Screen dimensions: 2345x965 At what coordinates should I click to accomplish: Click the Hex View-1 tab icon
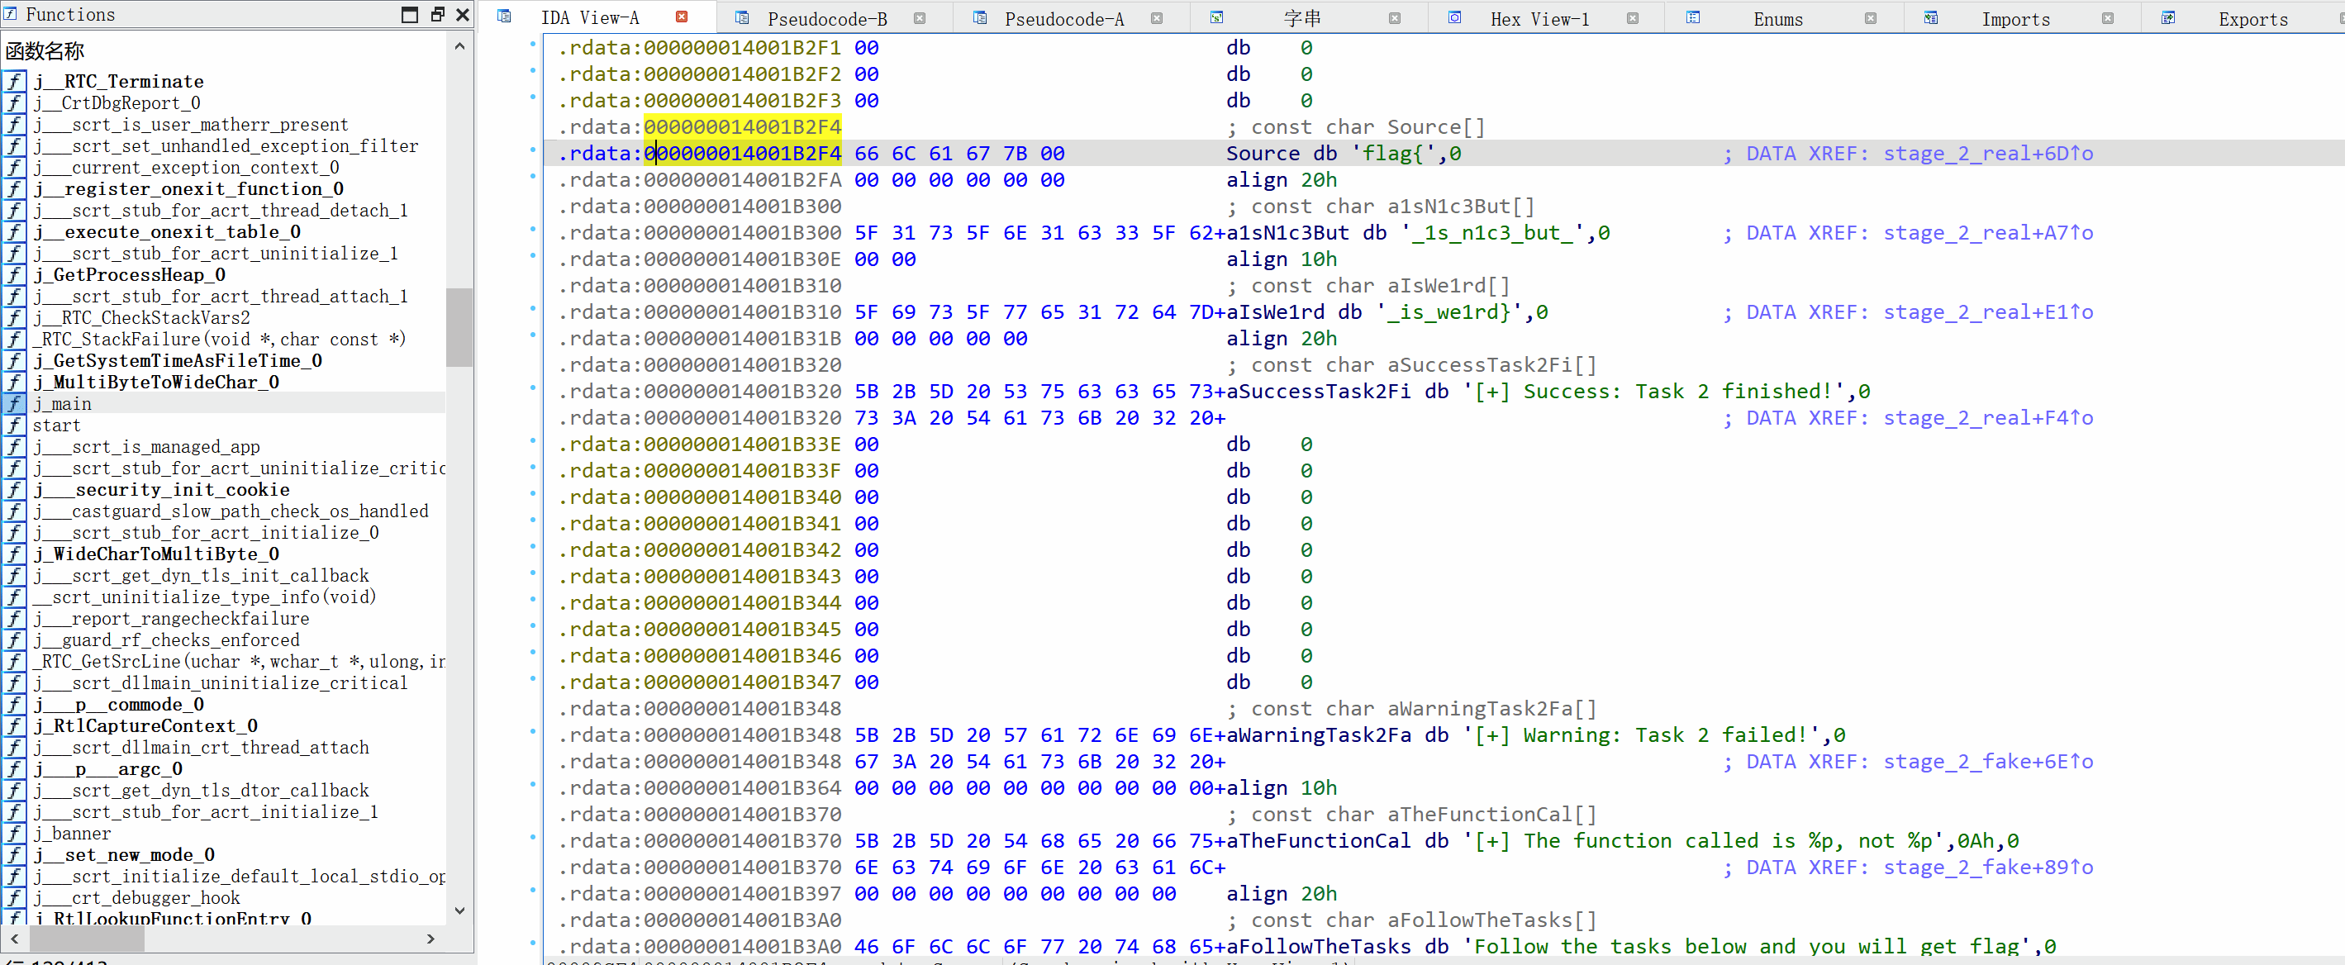[1455, 17]
